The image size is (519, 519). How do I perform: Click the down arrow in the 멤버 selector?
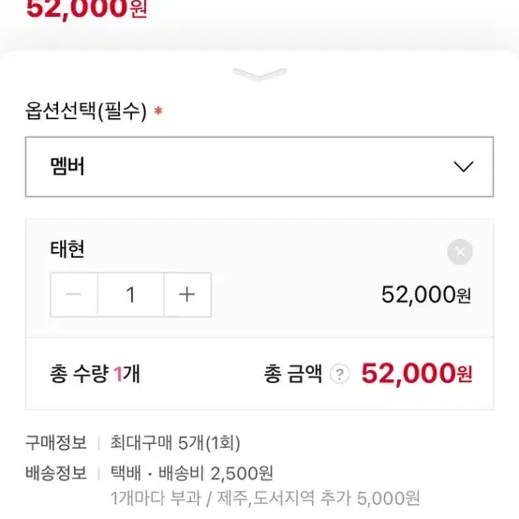[464, 167]
